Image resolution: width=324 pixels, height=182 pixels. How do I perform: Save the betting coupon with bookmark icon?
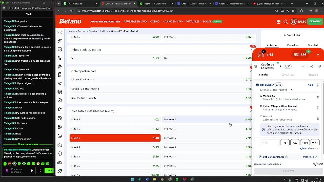303,66
